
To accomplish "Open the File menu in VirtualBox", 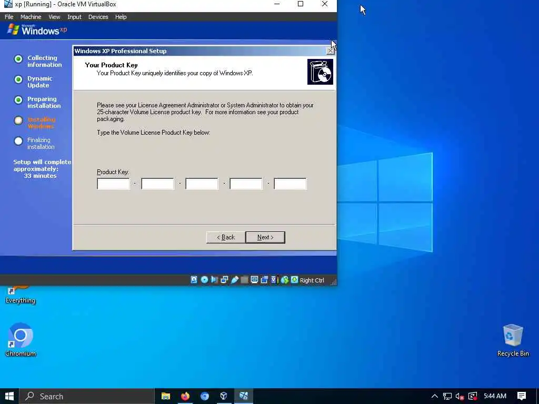I will coord(9,17).
